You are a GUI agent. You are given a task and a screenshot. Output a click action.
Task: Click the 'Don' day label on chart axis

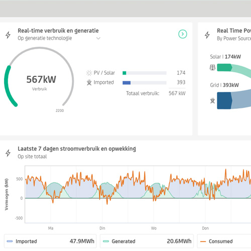pos(205,228)
